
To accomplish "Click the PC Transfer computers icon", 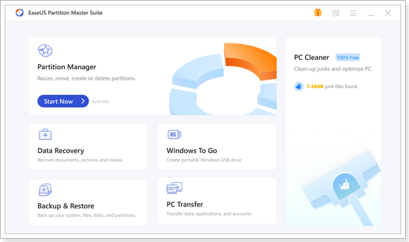I will coord(175,188).
